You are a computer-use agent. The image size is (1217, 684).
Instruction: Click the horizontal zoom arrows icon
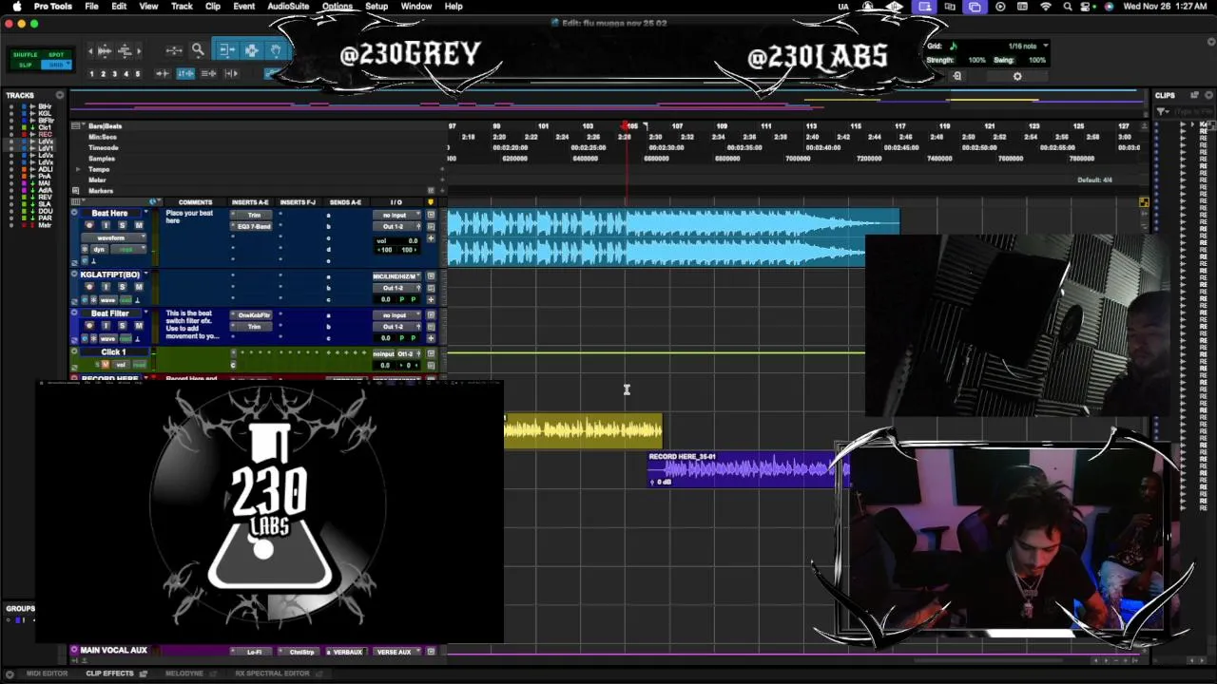[x=174, y=50]
